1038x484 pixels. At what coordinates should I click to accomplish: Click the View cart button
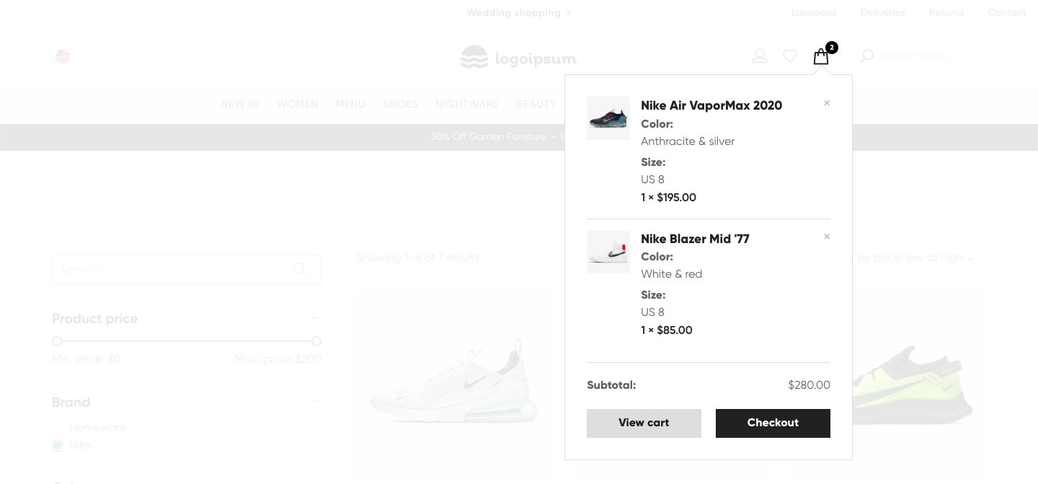tap(644, 423)
